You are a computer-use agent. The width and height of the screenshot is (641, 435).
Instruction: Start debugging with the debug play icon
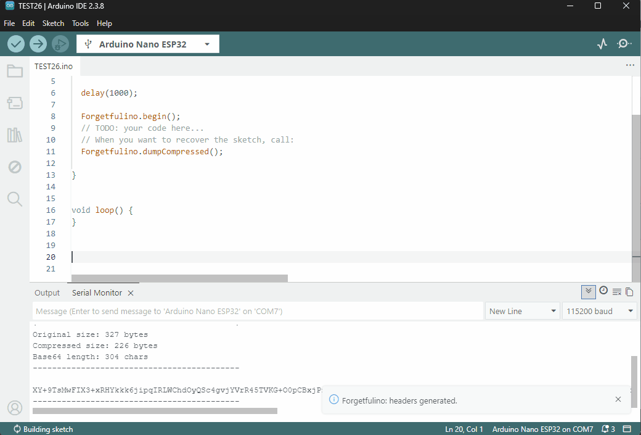coord(60,44)
